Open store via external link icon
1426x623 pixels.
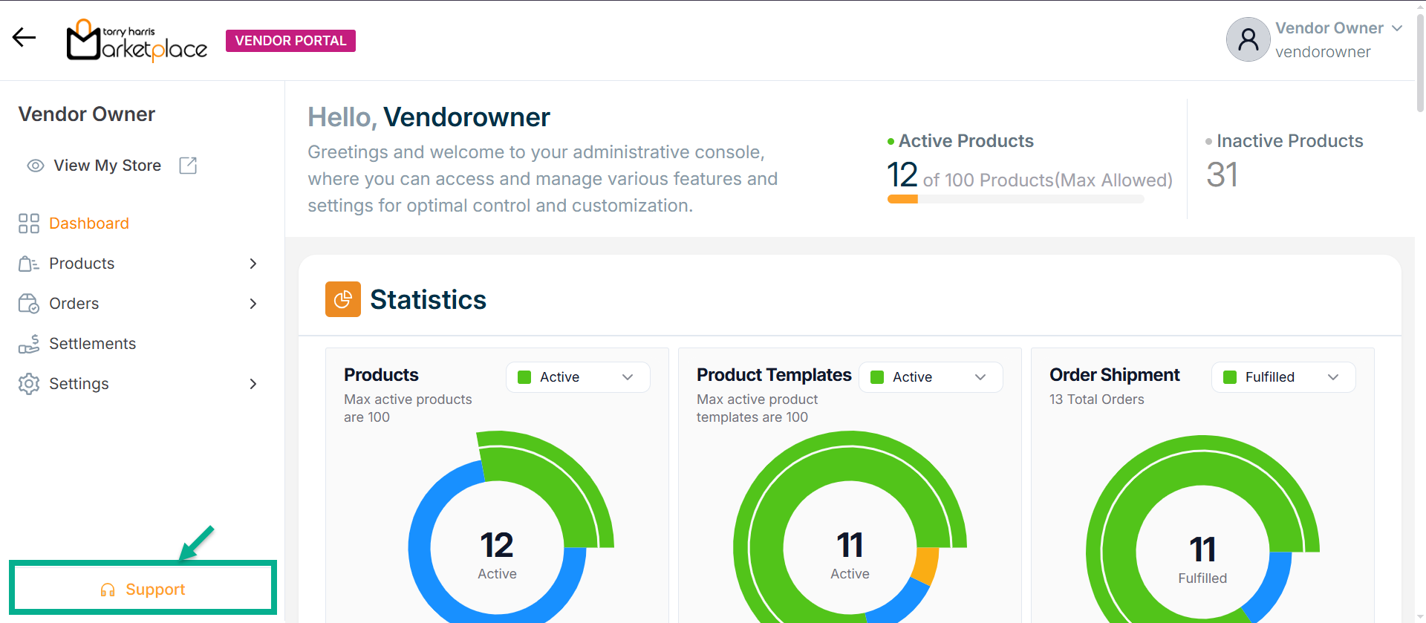(x=188, y=166)
